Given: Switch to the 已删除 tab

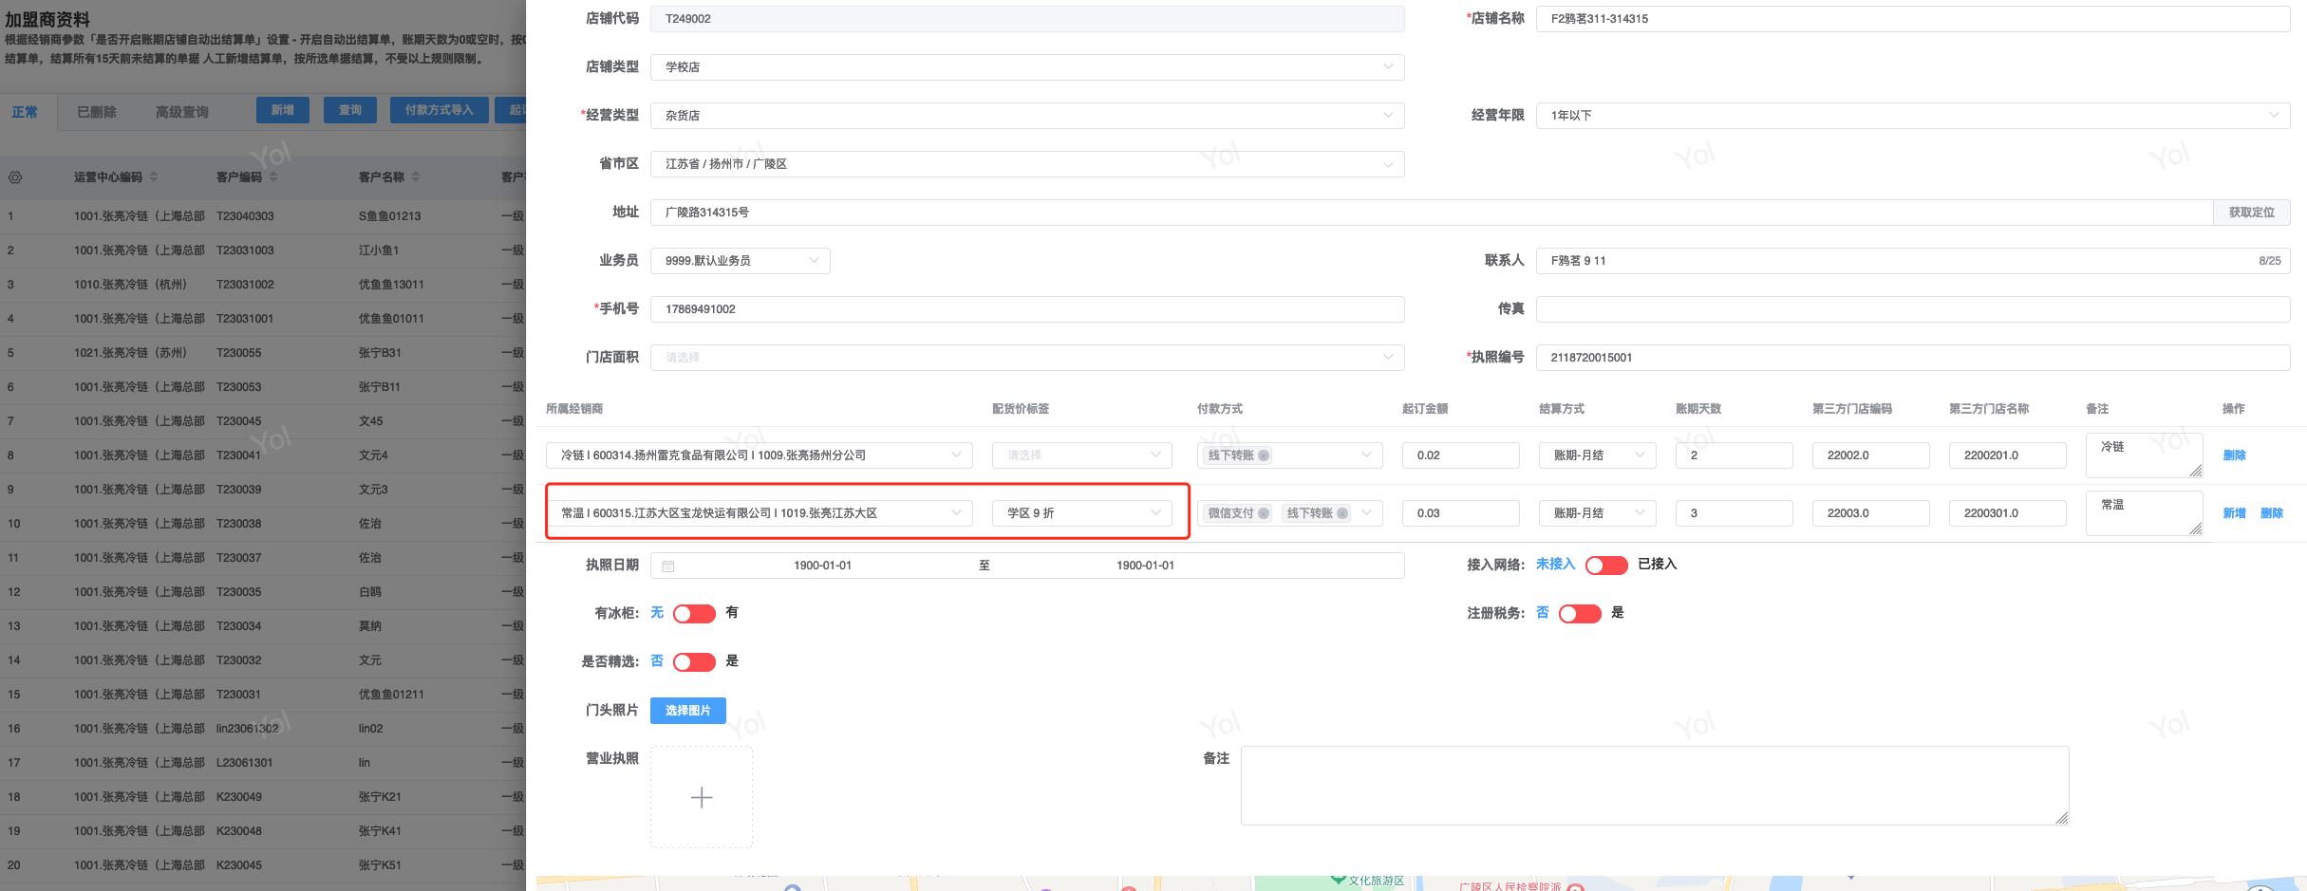Looking at the screenshot, I should (x=97, y=112).
